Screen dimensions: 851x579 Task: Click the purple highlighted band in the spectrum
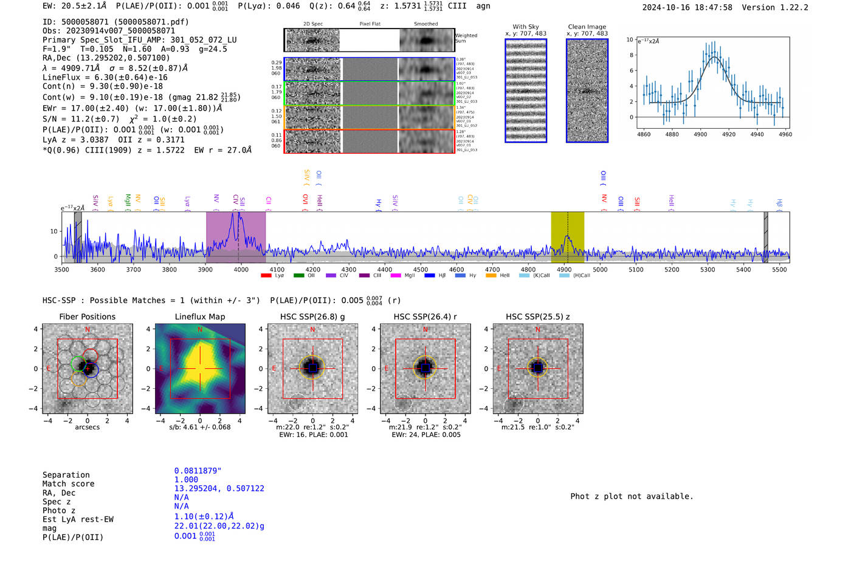tap(236, 237)
